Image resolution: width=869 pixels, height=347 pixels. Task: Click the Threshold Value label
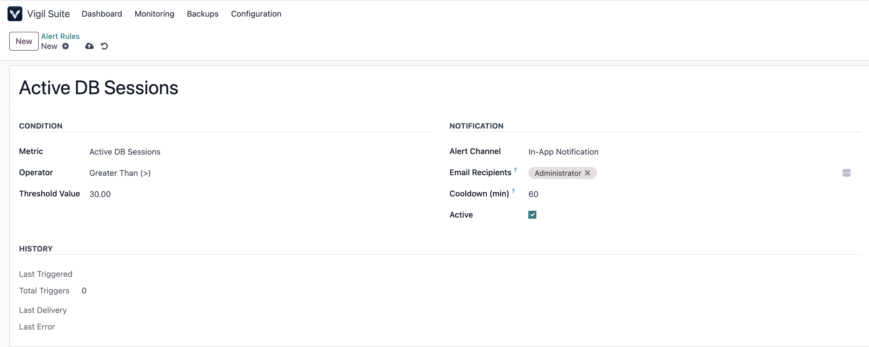pos(50,194)
